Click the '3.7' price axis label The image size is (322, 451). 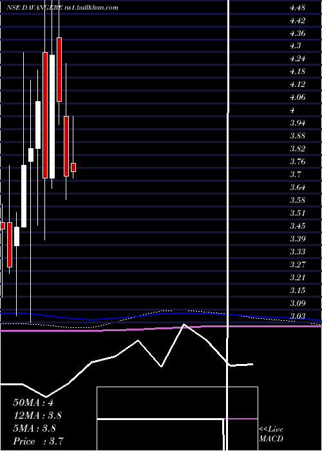[295, 175]
